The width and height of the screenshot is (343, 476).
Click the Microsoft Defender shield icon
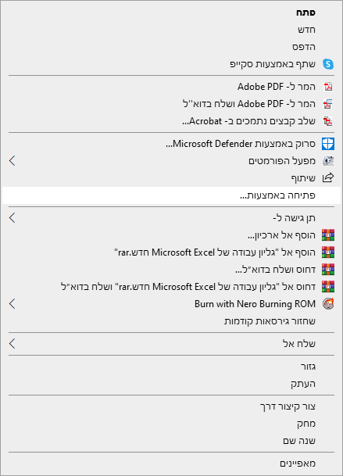328,144
